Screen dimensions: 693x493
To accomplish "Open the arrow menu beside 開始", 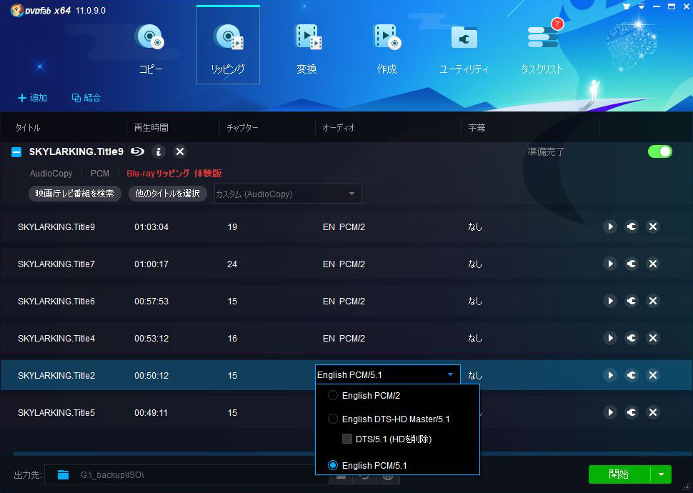I will point(661,474).
